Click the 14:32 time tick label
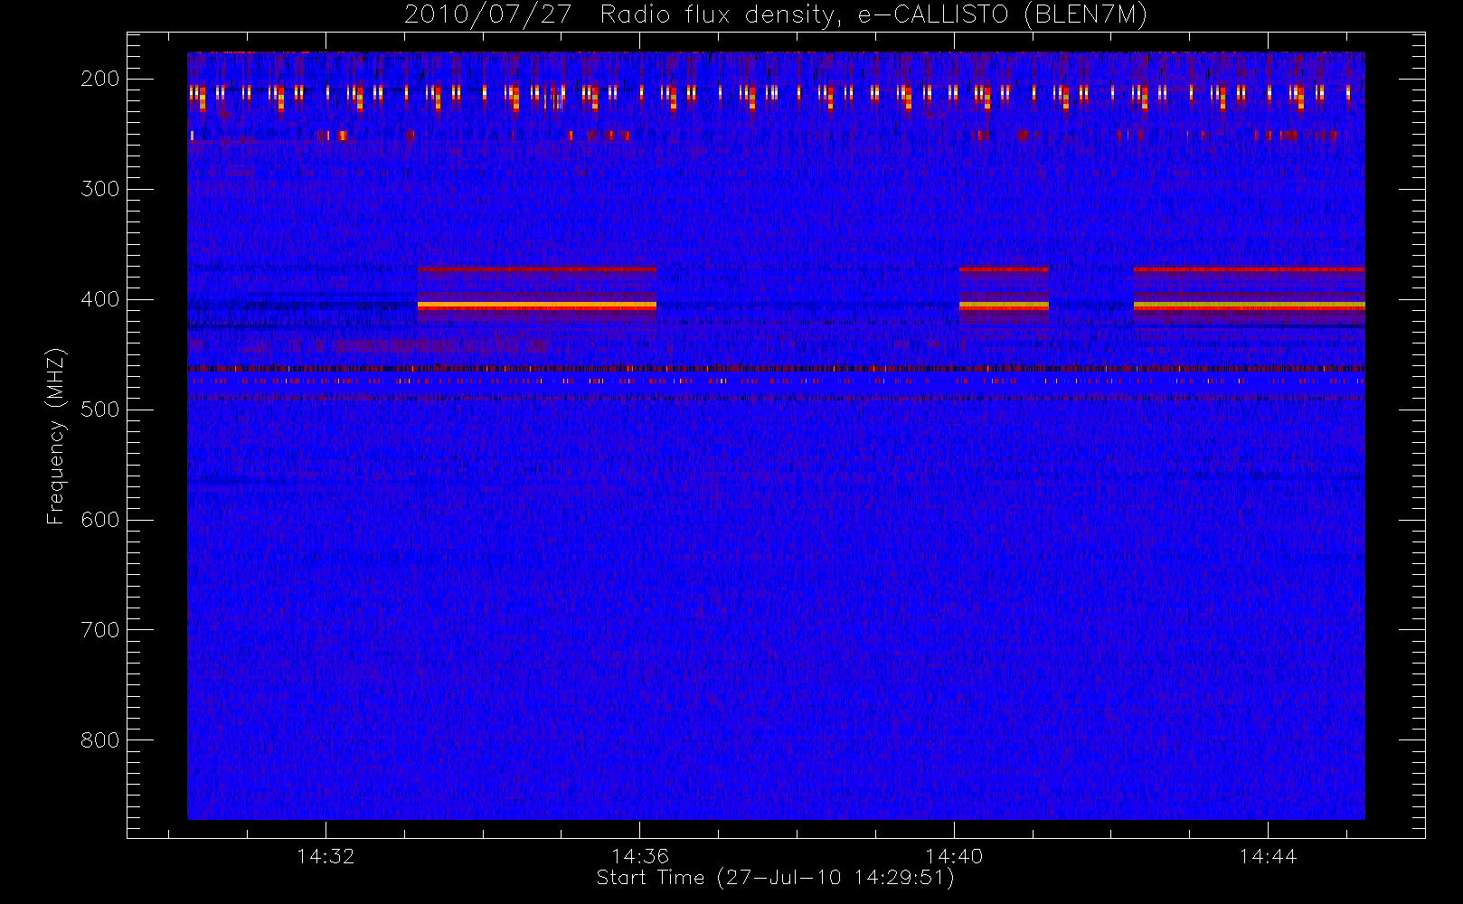This screenshot has height=904, width=1463. 326,856
